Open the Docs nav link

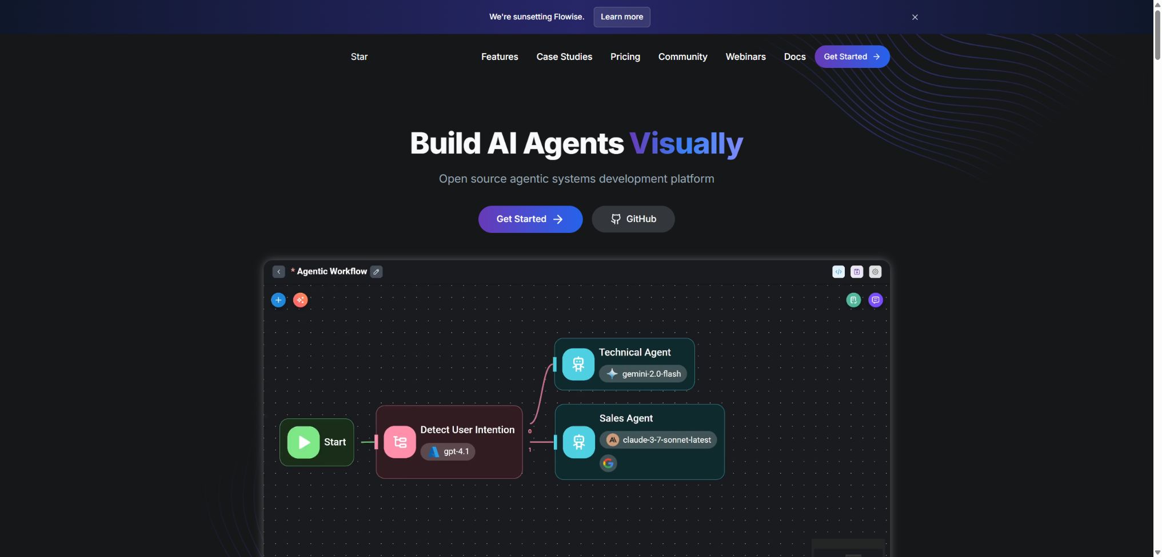794,56
